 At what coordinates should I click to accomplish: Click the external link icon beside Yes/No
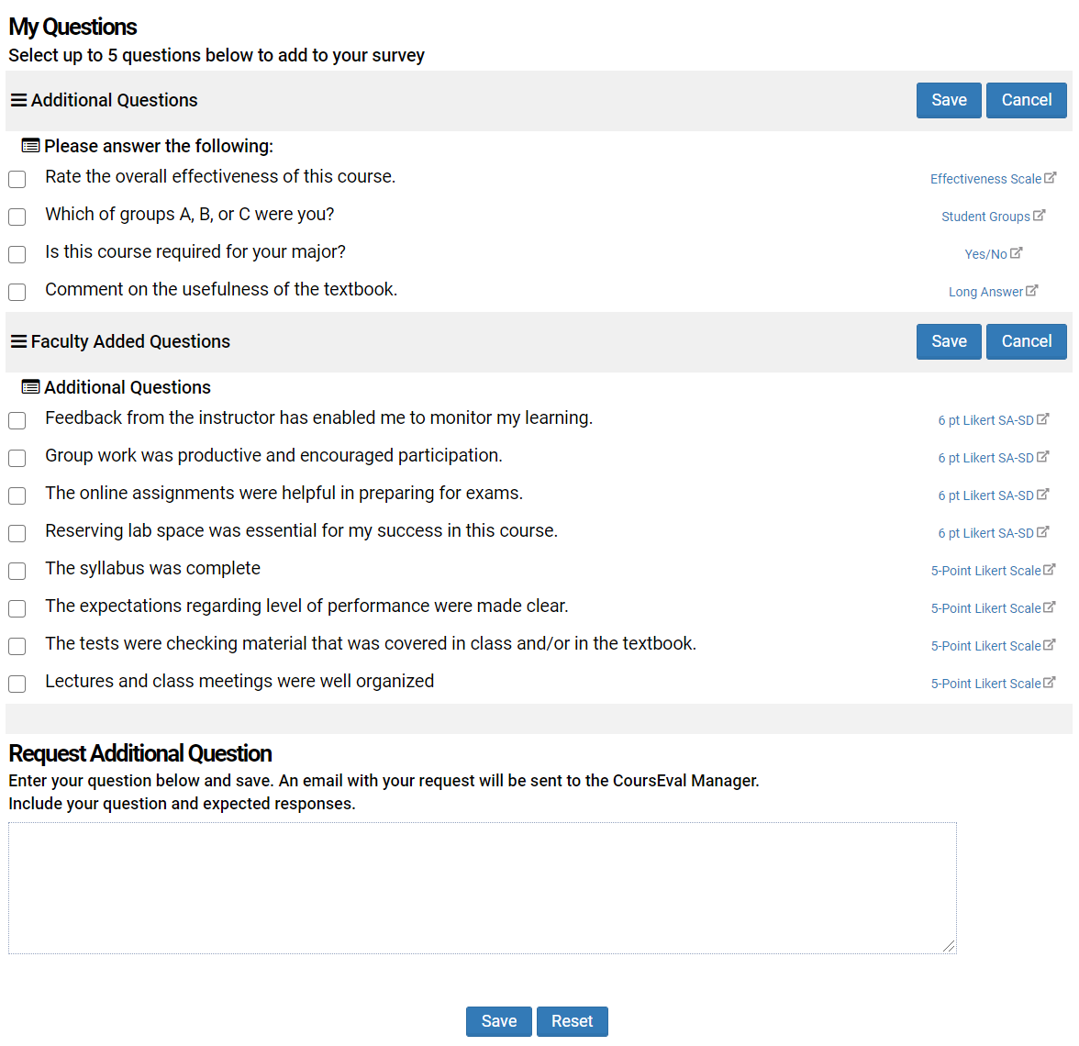[x=1016, y=253]
